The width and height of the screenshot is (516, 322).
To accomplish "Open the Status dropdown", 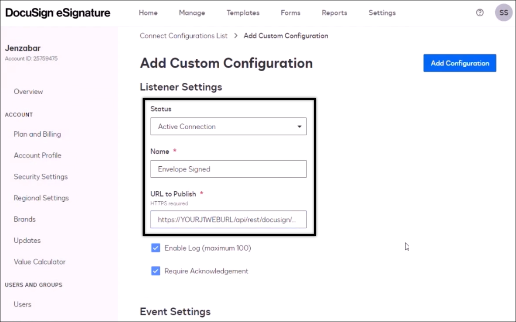I will (x=228, y=126).
